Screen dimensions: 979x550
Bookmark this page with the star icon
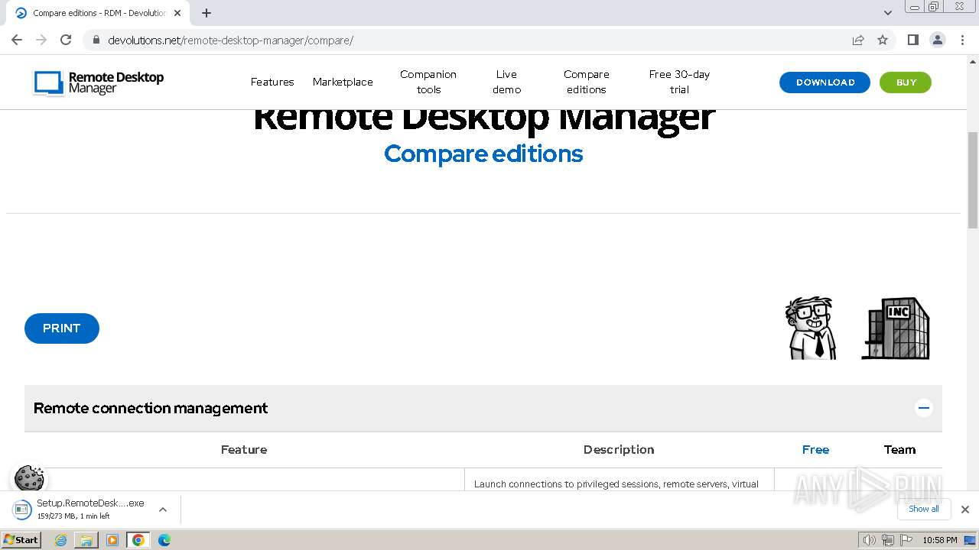click(883, 40)
